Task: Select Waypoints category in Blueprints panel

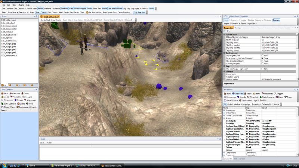Action: [253, 97]
